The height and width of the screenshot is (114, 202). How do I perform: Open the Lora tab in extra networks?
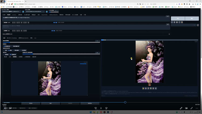click(x=35, y=38)
